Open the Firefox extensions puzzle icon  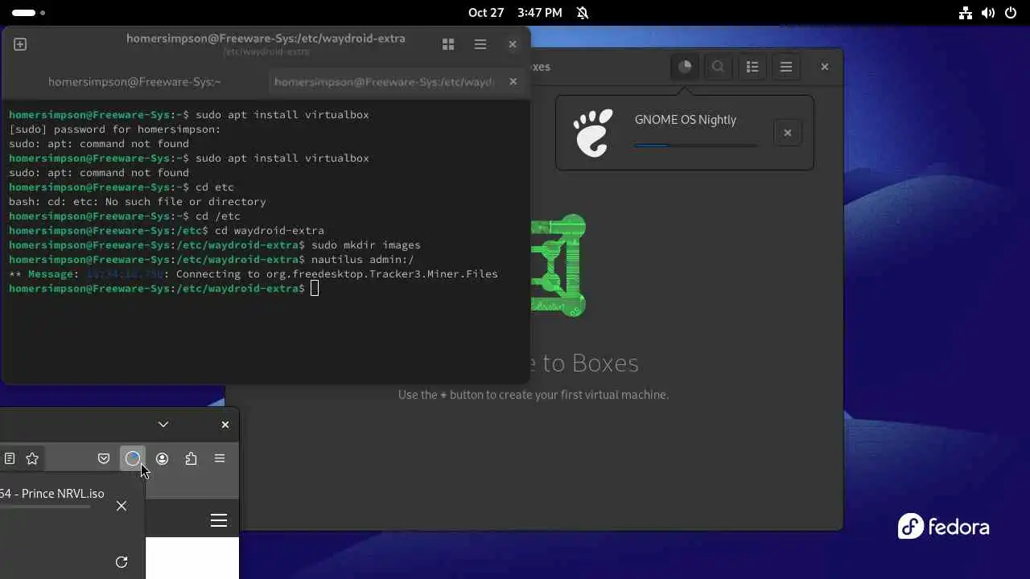tap(191, 458)
